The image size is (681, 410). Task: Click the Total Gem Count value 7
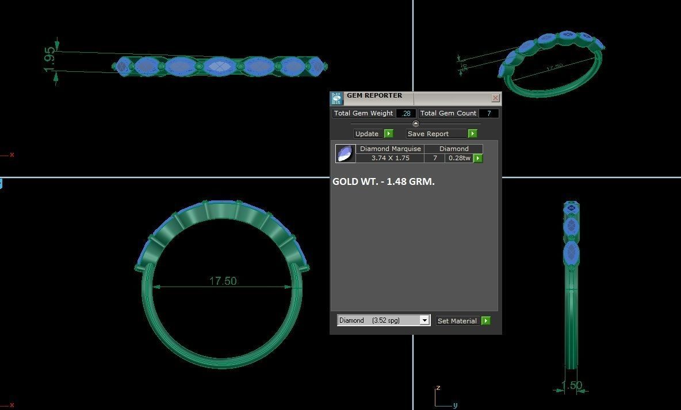point(489,113)
